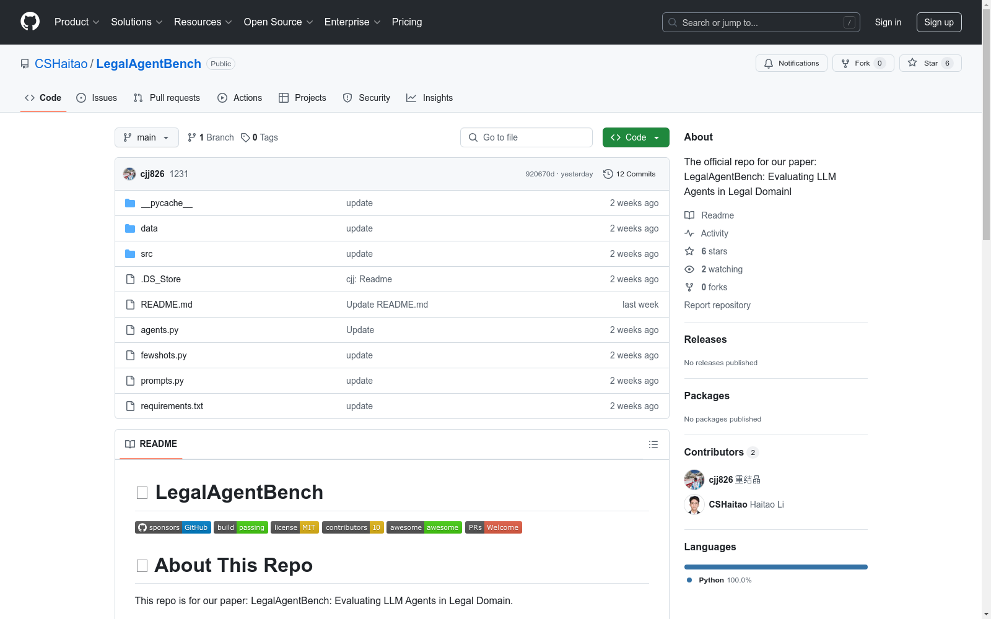Viewport: 991px width, 619px height.
Task: Expand the Resources menu
Action: pos(203,22)
